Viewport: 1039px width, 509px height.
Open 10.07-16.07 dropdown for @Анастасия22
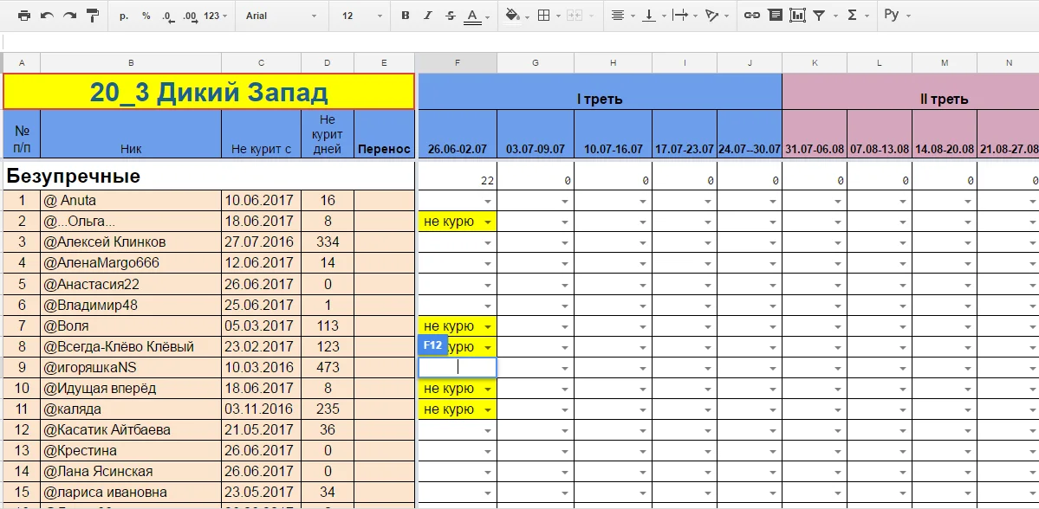[643, 285]
